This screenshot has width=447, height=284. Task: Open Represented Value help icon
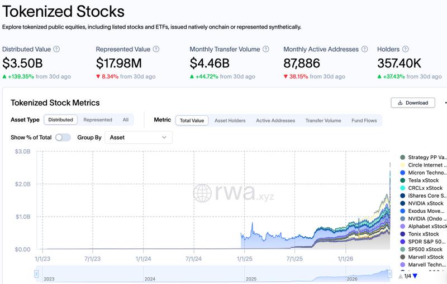click(x=156, y=49)
